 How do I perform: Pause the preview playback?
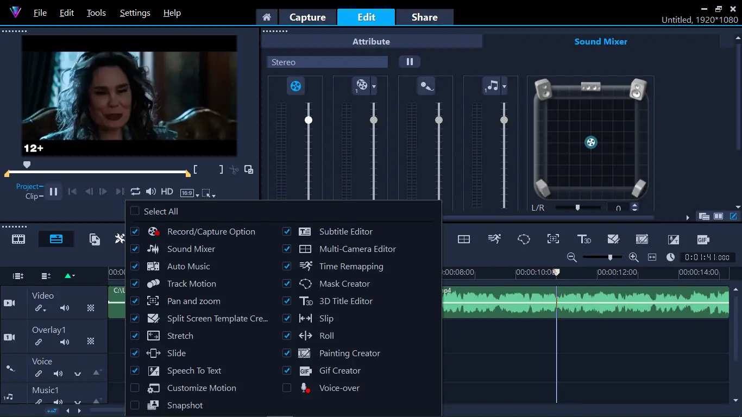53,192
